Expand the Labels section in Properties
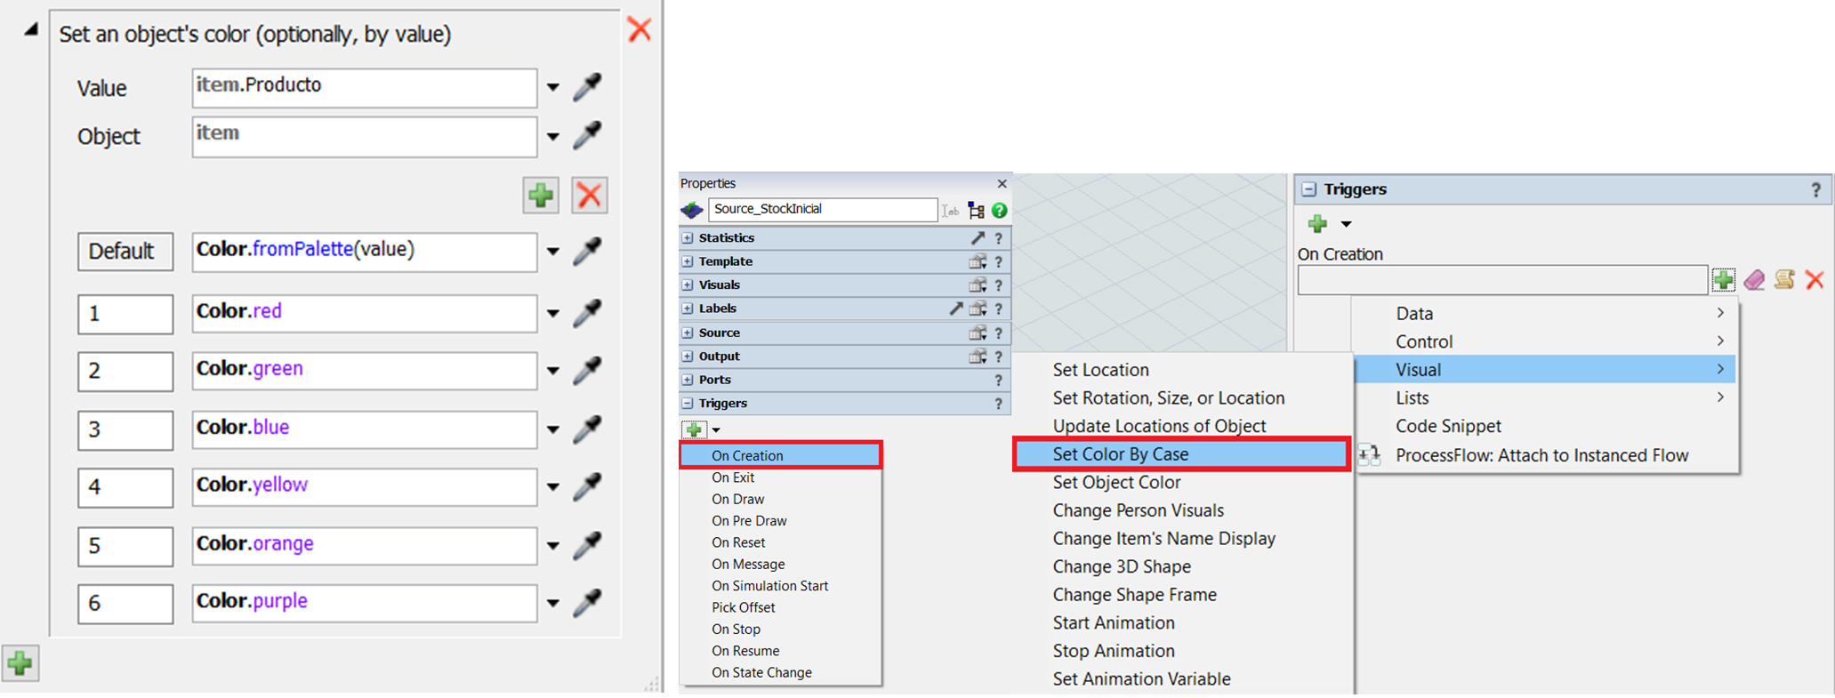The width and height of the screenshot is (1835, 698). coord(688,309)
